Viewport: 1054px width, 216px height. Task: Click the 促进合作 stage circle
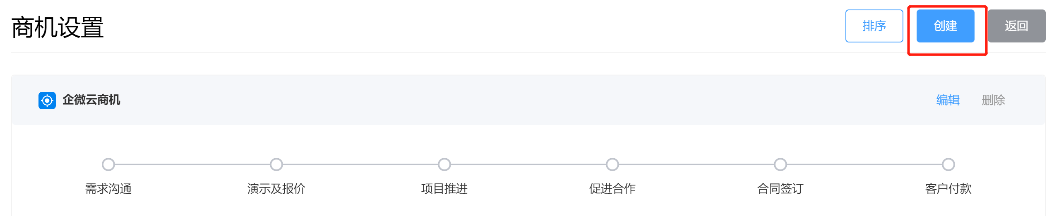[612, 164]
